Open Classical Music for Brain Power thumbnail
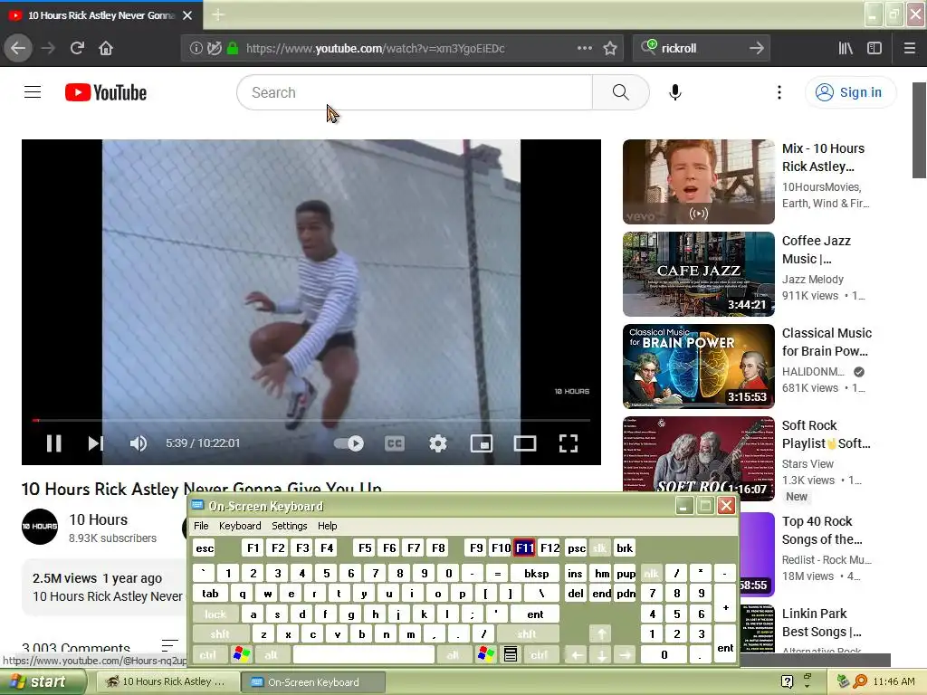The width and height of the screenshot is (927, 695). point(698,366)
